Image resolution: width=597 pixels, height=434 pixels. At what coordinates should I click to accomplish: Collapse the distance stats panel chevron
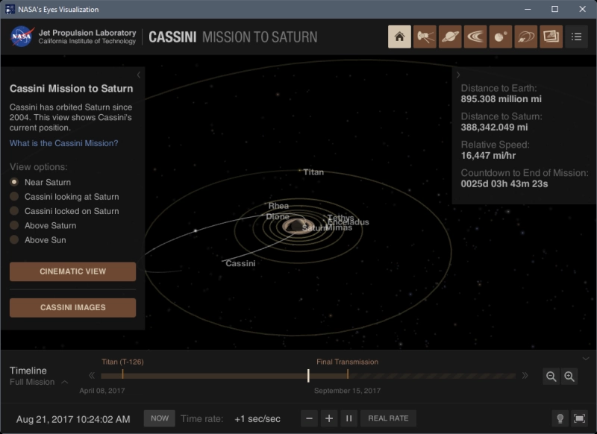coord(458,75)
